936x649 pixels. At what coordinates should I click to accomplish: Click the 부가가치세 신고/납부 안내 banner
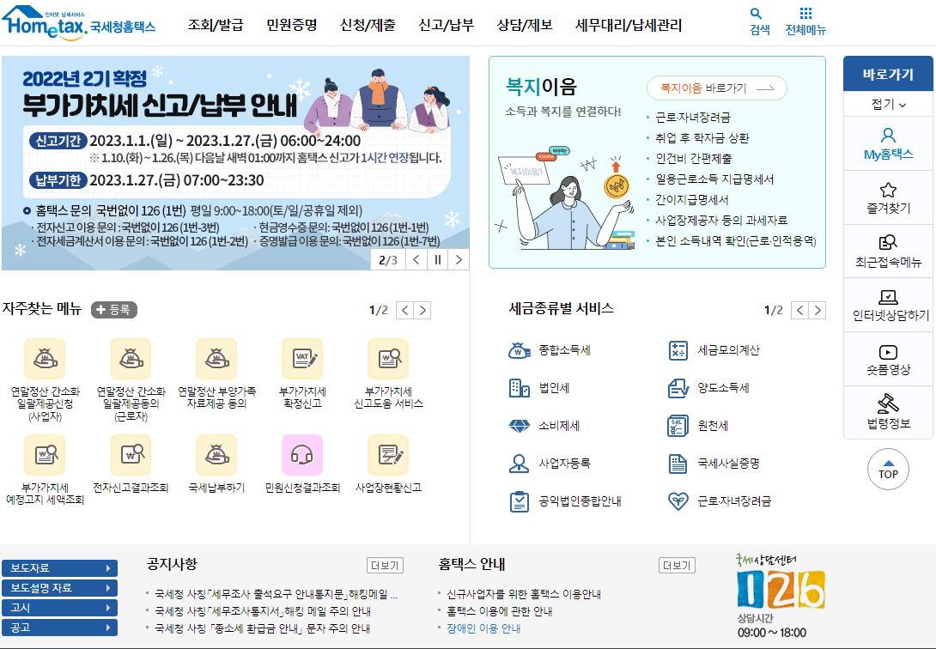235,163
